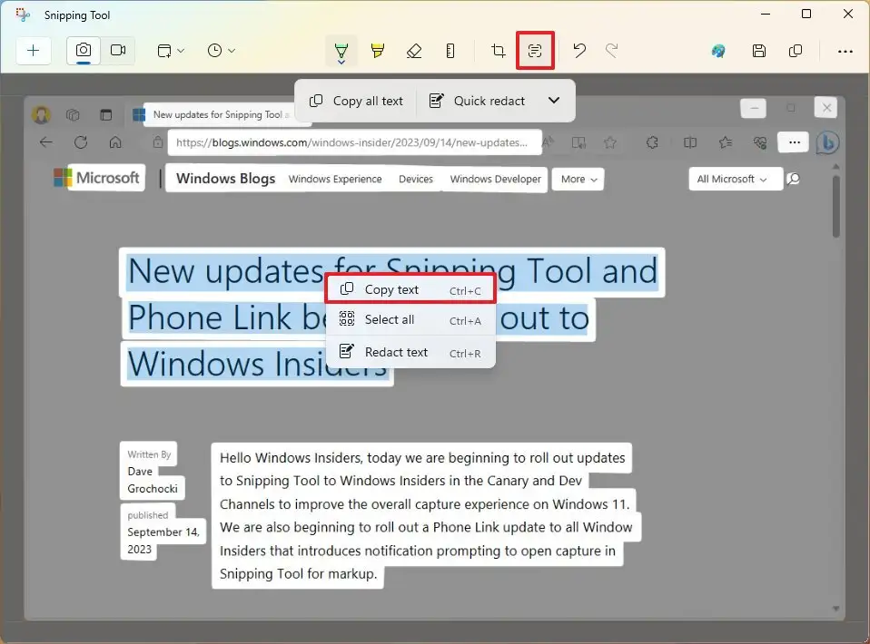Select the ballpoint pen tool
870x644 pixels.
(x=341, y=51)
